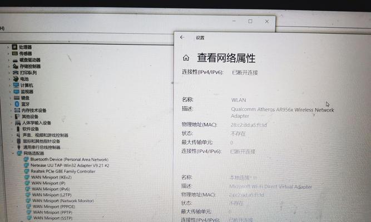Click the 处理器 processor category icon
Screen dimensions: 371x222
click(x=14, y=47)
